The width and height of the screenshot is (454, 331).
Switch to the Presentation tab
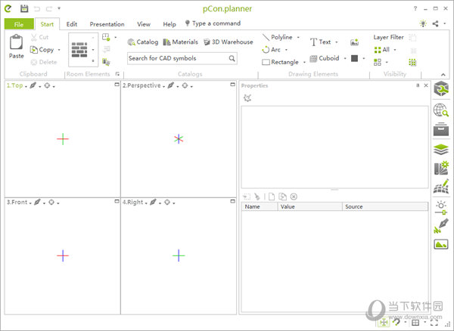pos(107,24)
